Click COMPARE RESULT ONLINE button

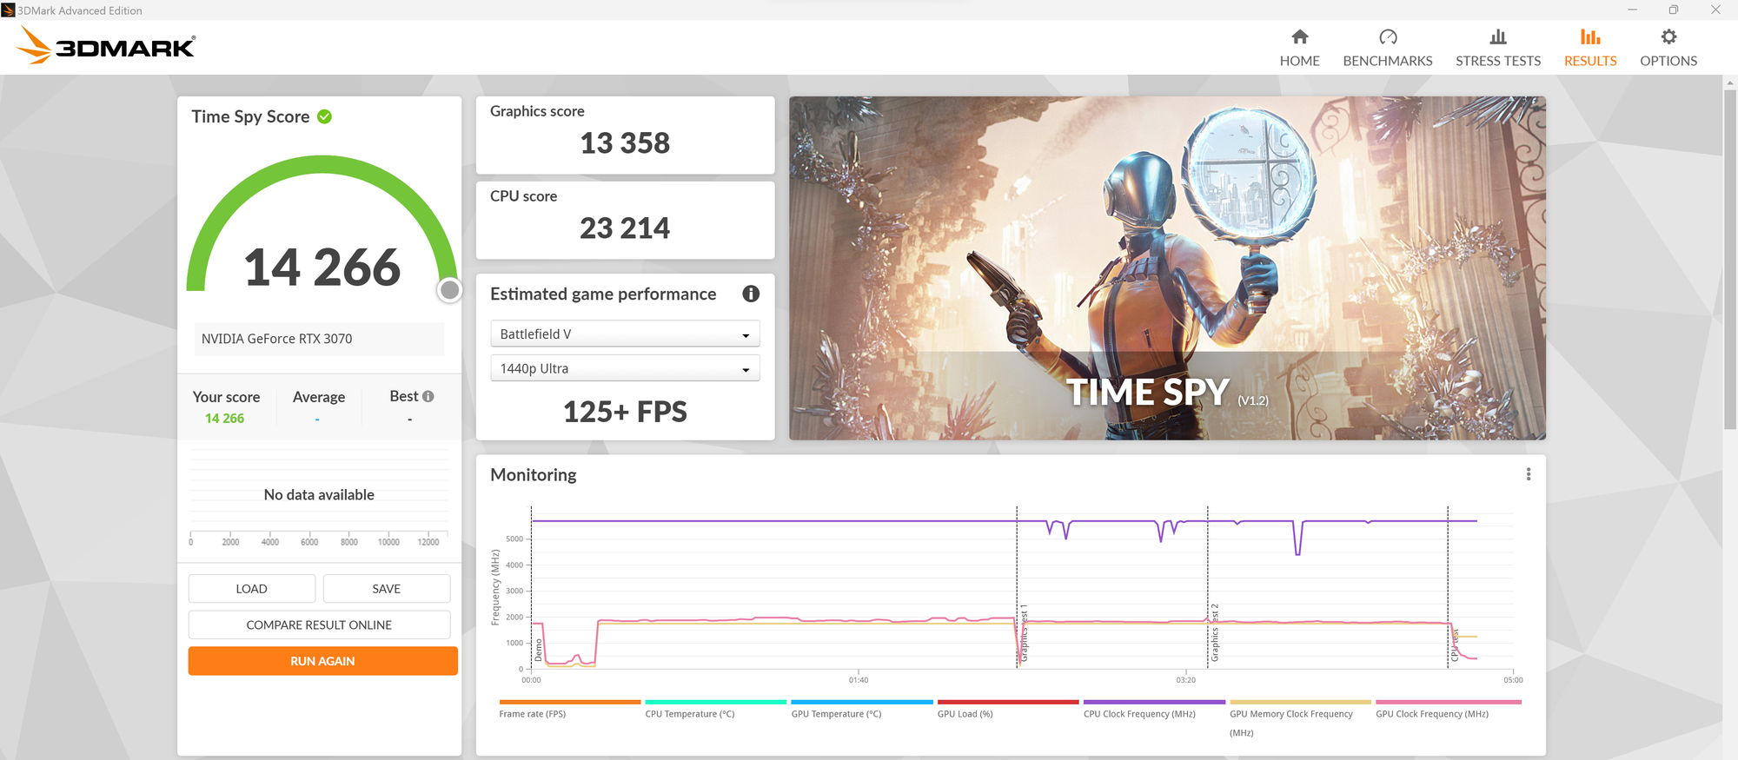pyautogui.click(x=319, y=625)
